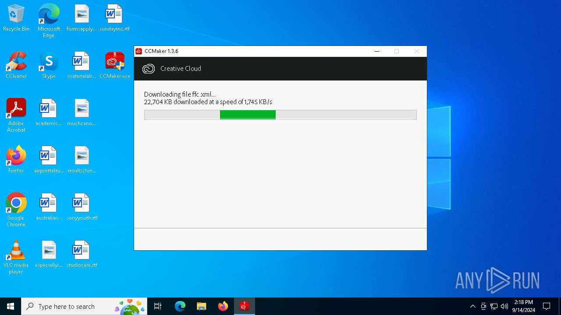
Task: Select the formsapply image file on desktop
Action: 82,18
